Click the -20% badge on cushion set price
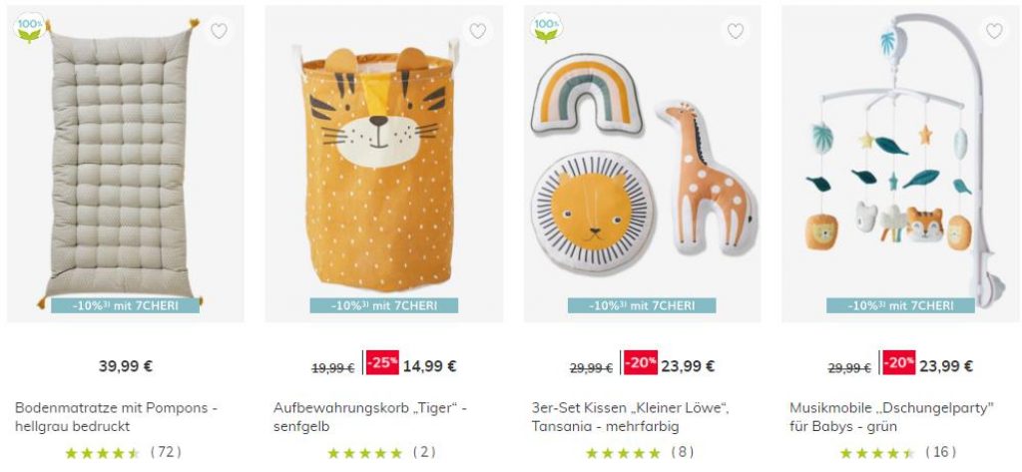The width and height of the screenshot is (1022, 472). (x=640, y=363)
